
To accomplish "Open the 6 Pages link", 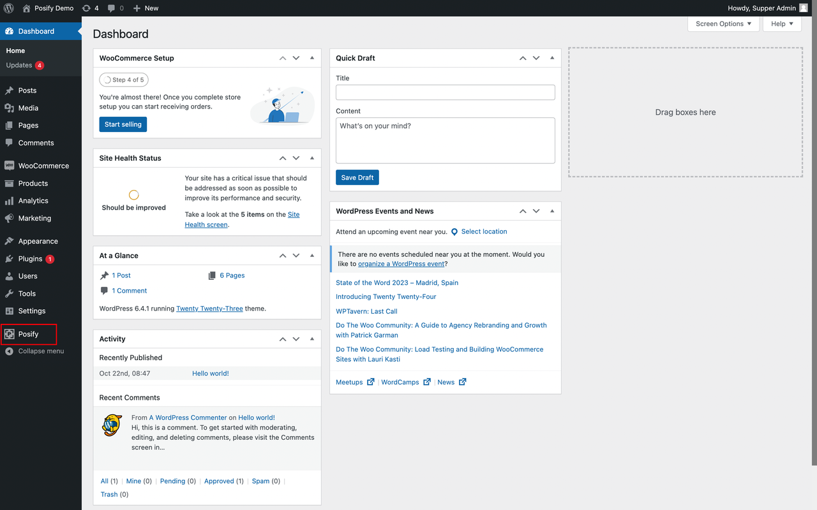I will 232,275.
